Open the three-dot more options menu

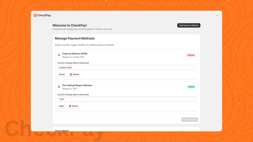click(217, 15)
